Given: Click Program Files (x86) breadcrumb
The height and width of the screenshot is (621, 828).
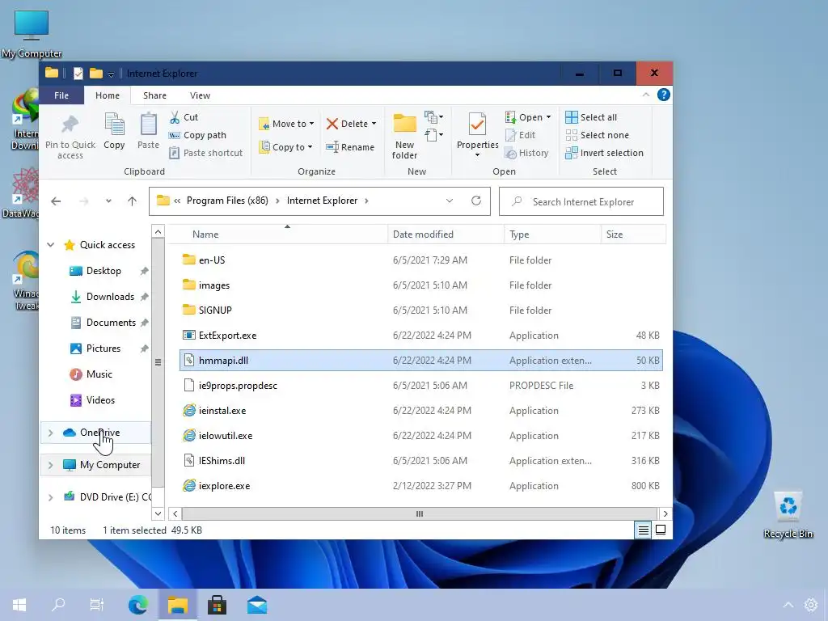Looking at the screenshot, I should [227, 201].
